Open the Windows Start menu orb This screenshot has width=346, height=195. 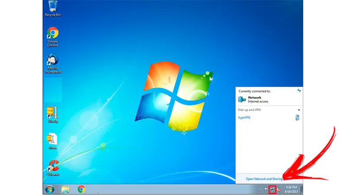click(x=50, y=189)
